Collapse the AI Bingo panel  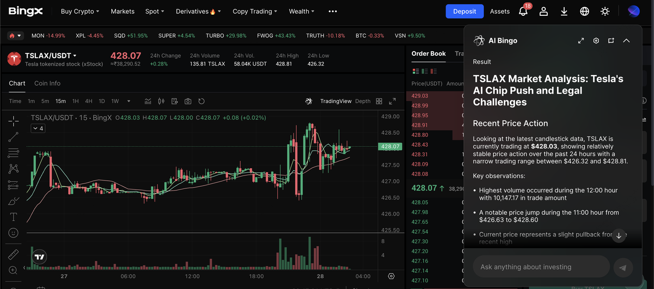(x=626, y=41)
